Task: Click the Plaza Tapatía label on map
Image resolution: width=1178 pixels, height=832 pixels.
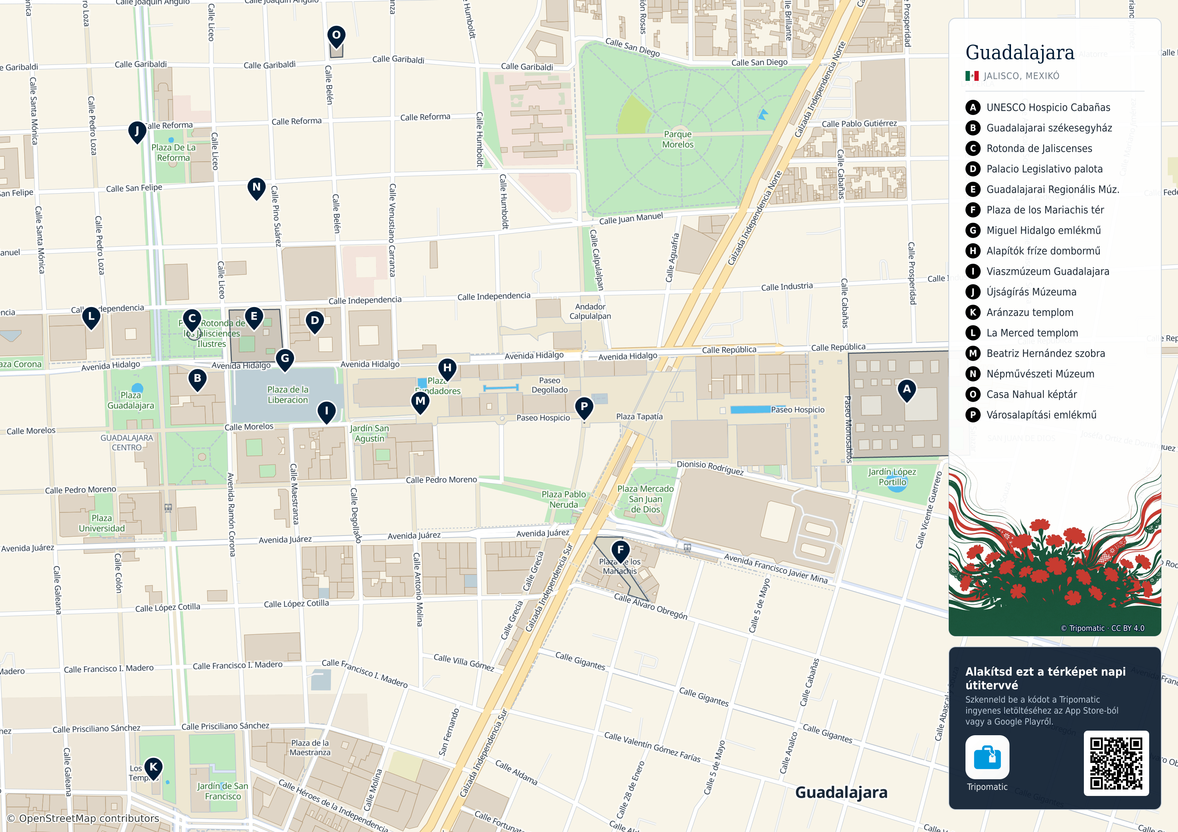Action: coord(639,417)
